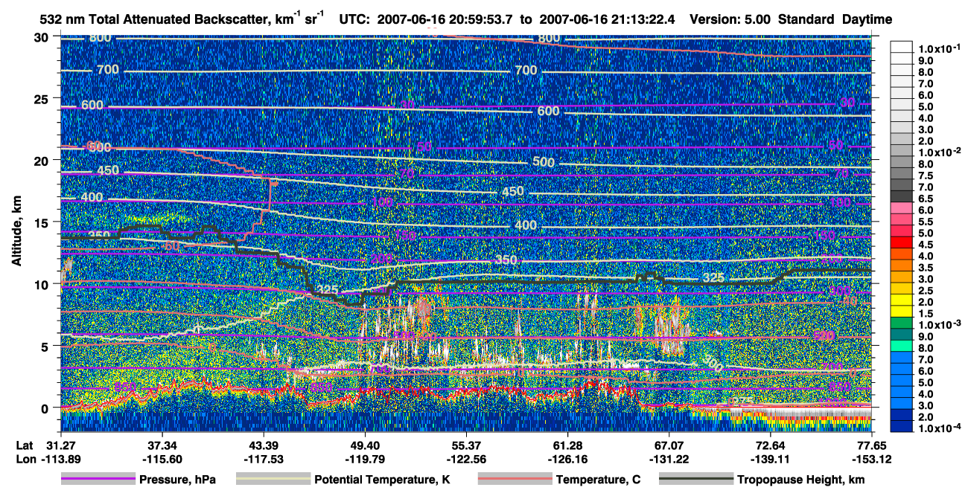Select the 'Pressure, hPa' legend label
The image size is (968, 496).
(x=177, y=480)
